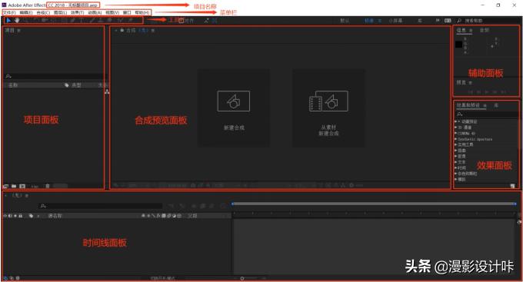Toggle the solo column switch in timeline
The image size is (523, 282).
click(x=15, y=216)
